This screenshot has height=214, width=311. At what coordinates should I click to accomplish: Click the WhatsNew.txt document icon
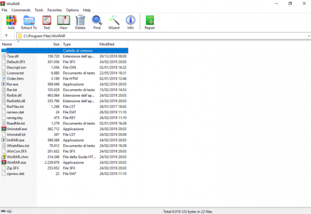point(4,146)
